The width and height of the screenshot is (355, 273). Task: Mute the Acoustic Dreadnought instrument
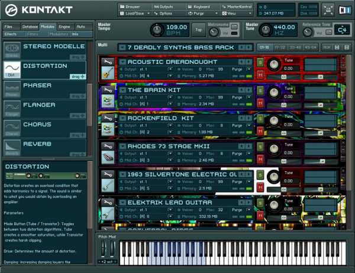tap(260, 74)
